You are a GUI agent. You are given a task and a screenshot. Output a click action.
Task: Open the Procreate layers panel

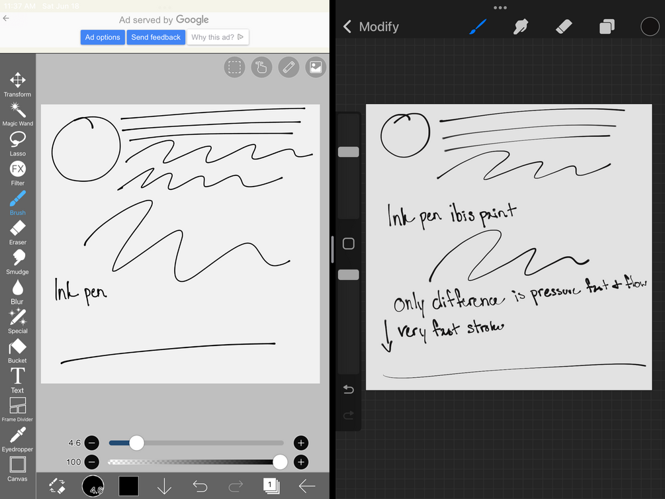pyautogui.click(x=607, y=26)
